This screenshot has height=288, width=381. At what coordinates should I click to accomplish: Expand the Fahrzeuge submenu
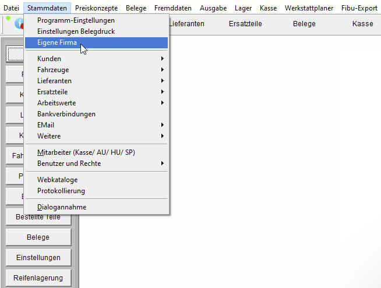pos(96,70)
